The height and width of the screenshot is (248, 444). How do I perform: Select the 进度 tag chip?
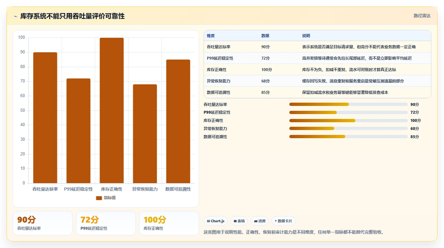click(x=260, y=221)
